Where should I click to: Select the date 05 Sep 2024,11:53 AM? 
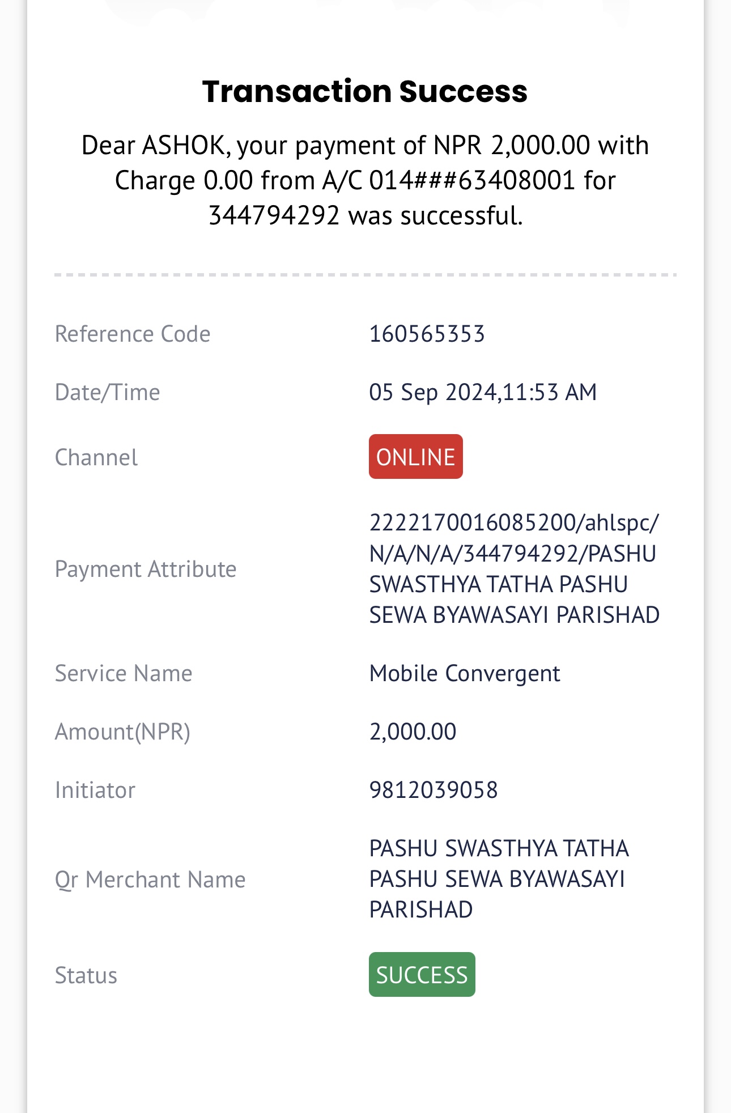point(483,392)
